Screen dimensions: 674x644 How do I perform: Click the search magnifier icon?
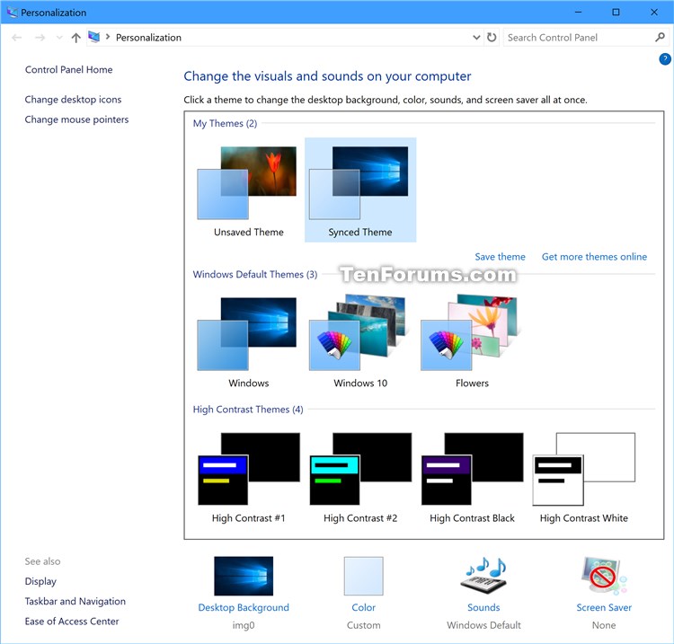click(660, 38)
